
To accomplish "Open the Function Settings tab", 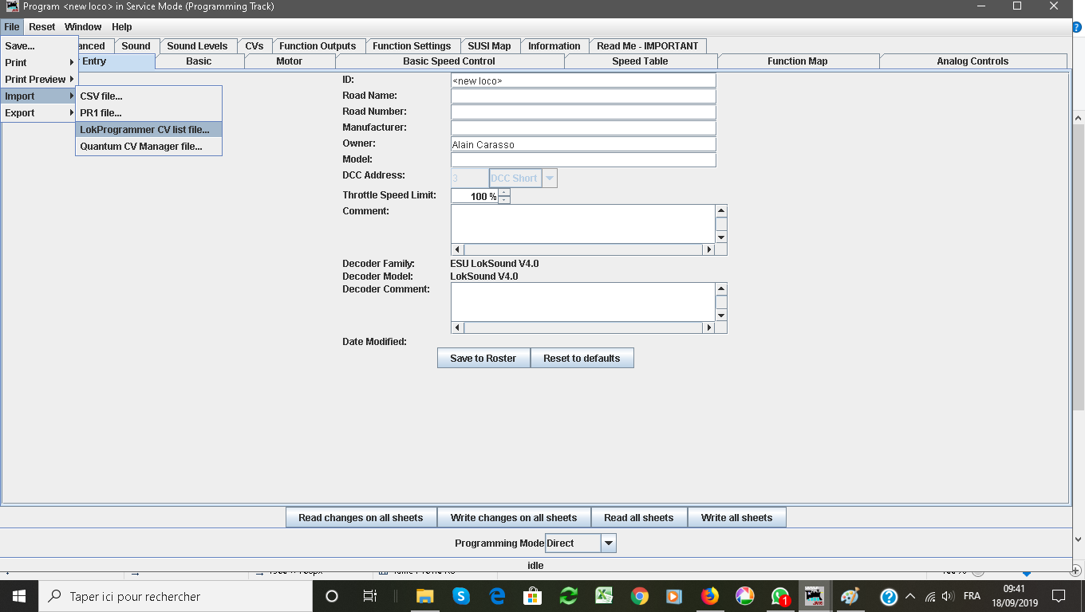I will (412, 45).
